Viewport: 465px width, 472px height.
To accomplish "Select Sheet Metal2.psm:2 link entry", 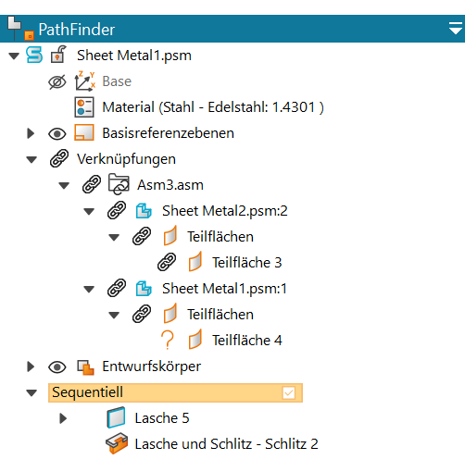I will click(225, 211).
